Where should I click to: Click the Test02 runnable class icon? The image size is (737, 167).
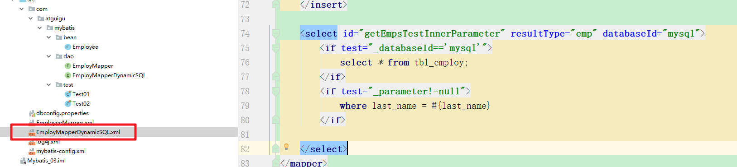click(68, 104)
